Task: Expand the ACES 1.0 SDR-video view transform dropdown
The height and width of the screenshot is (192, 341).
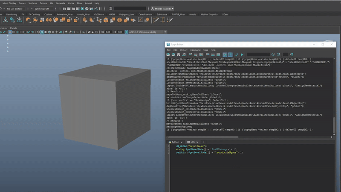Action: (x=144, y=32)
